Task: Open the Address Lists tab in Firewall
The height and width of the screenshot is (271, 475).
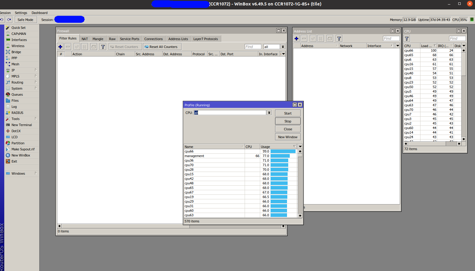Action: (x=178, y=39)
